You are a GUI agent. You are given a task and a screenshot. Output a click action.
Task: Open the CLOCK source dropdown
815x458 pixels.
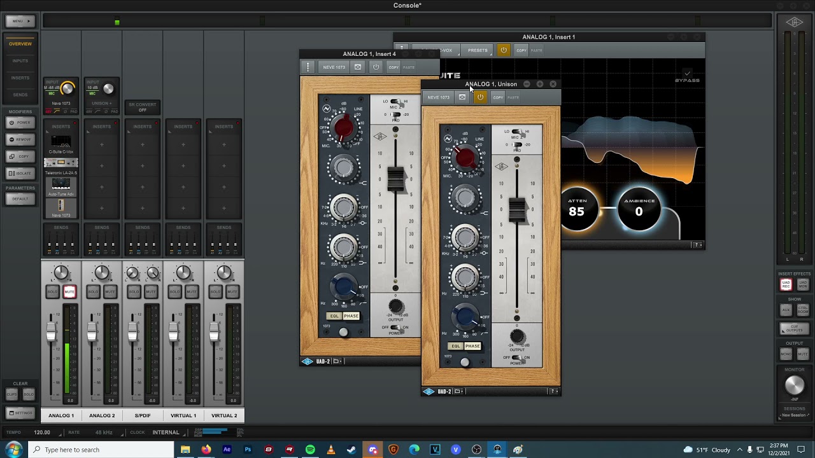166,433
